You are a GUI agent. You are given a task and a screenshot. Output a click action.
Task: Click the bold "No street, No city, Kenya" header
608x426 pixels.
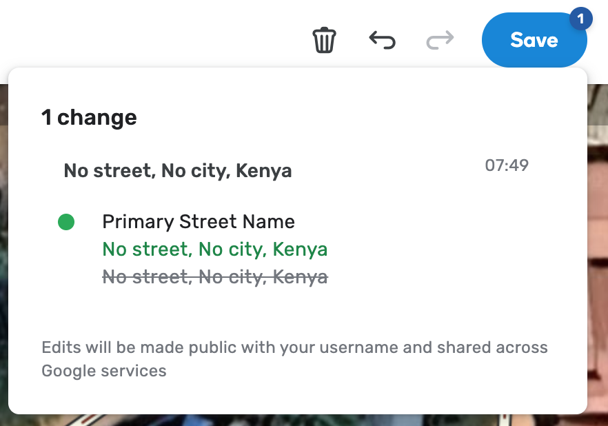(x=178, y=171)
